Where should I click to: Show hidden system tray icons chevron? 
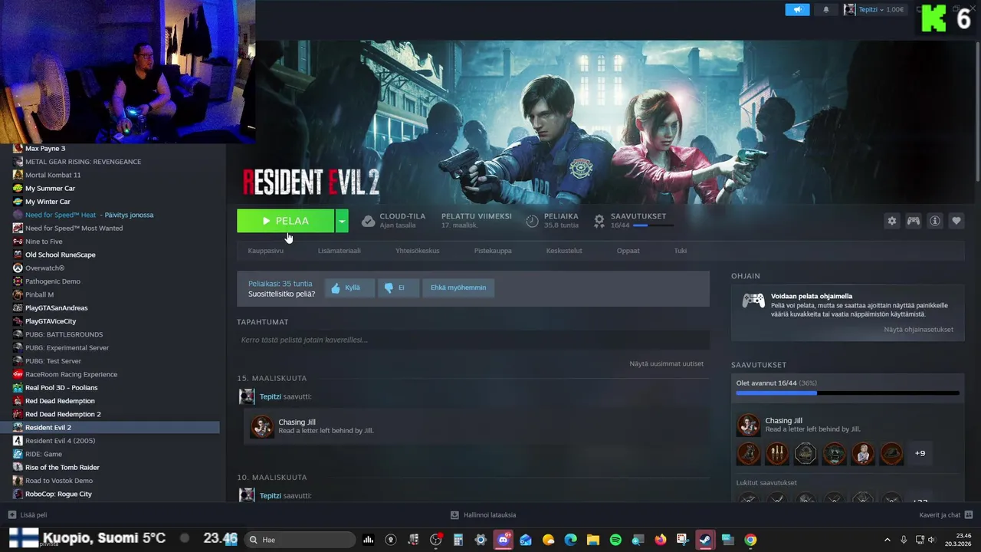click(x=887, y=540)
